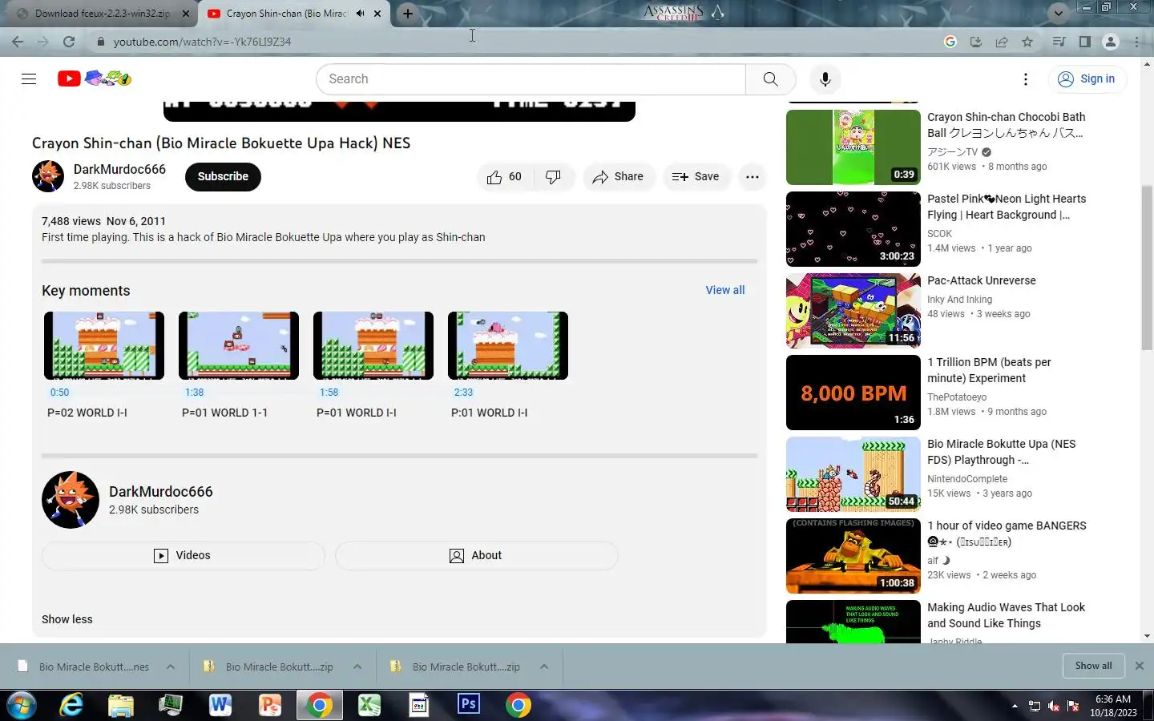Open more actions ellipsis under video
This screenshot has height=721, width=1154.
[x=752, y=176]
